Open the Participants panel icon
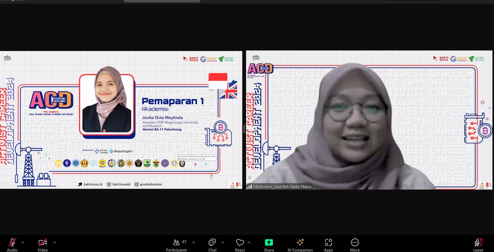The width and height of the screenshot is (494, 252). coord(176,242)
